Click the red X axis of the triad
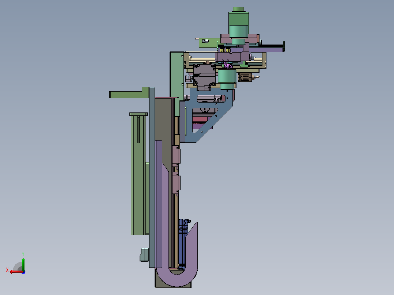The height and width of the screenshot is (295, 394). (x=16, y=272)
